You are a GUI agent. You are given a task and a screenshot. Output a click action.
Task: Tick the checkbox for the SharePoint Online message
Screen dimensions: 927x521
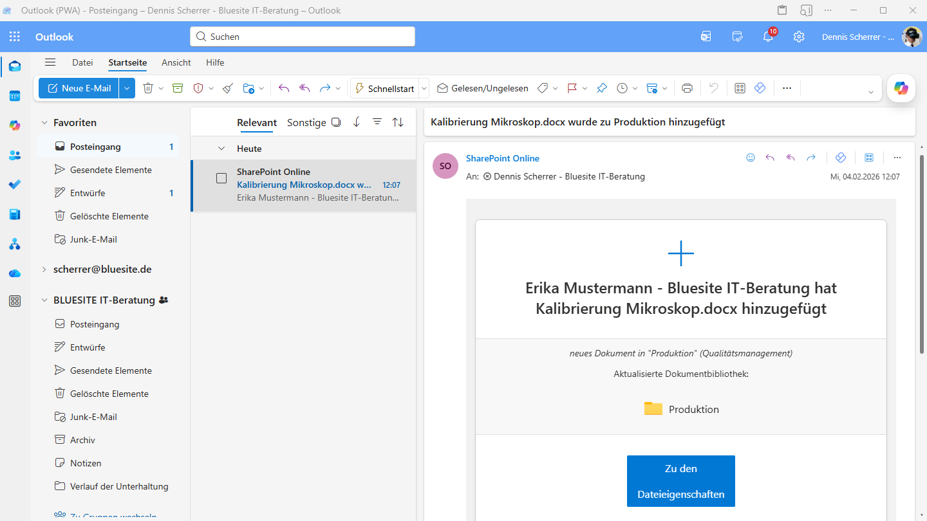[x=221, y=178]
